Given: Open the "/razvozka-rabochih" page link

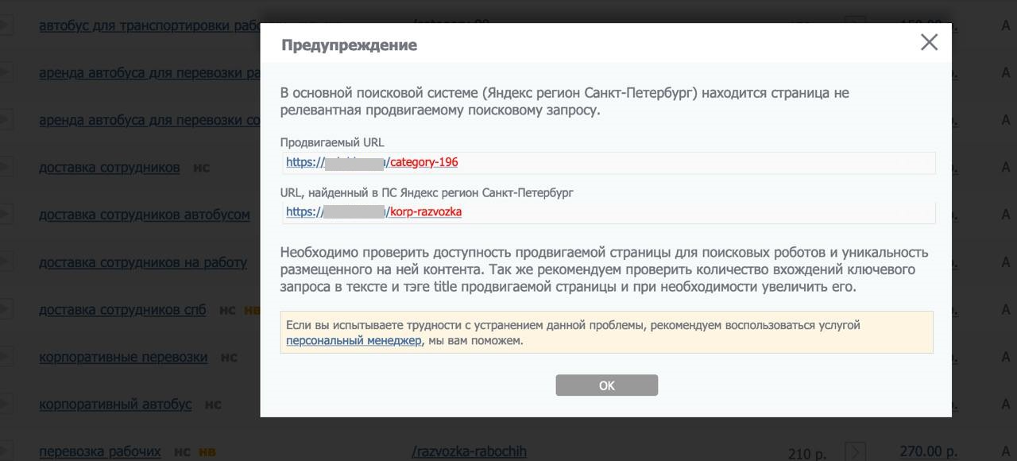Looking at the screenshot, I should [469, 451].
